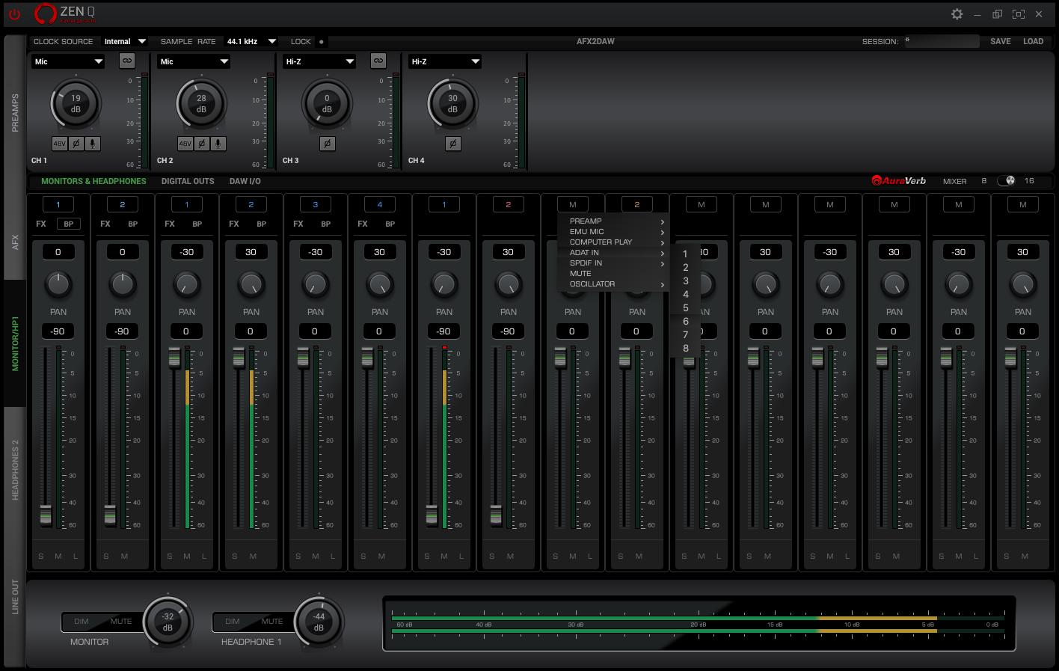Screen dimensions: 1059x671
Task: Link preamp channels CH 1 and CH 2
Action: click(127, 61)
